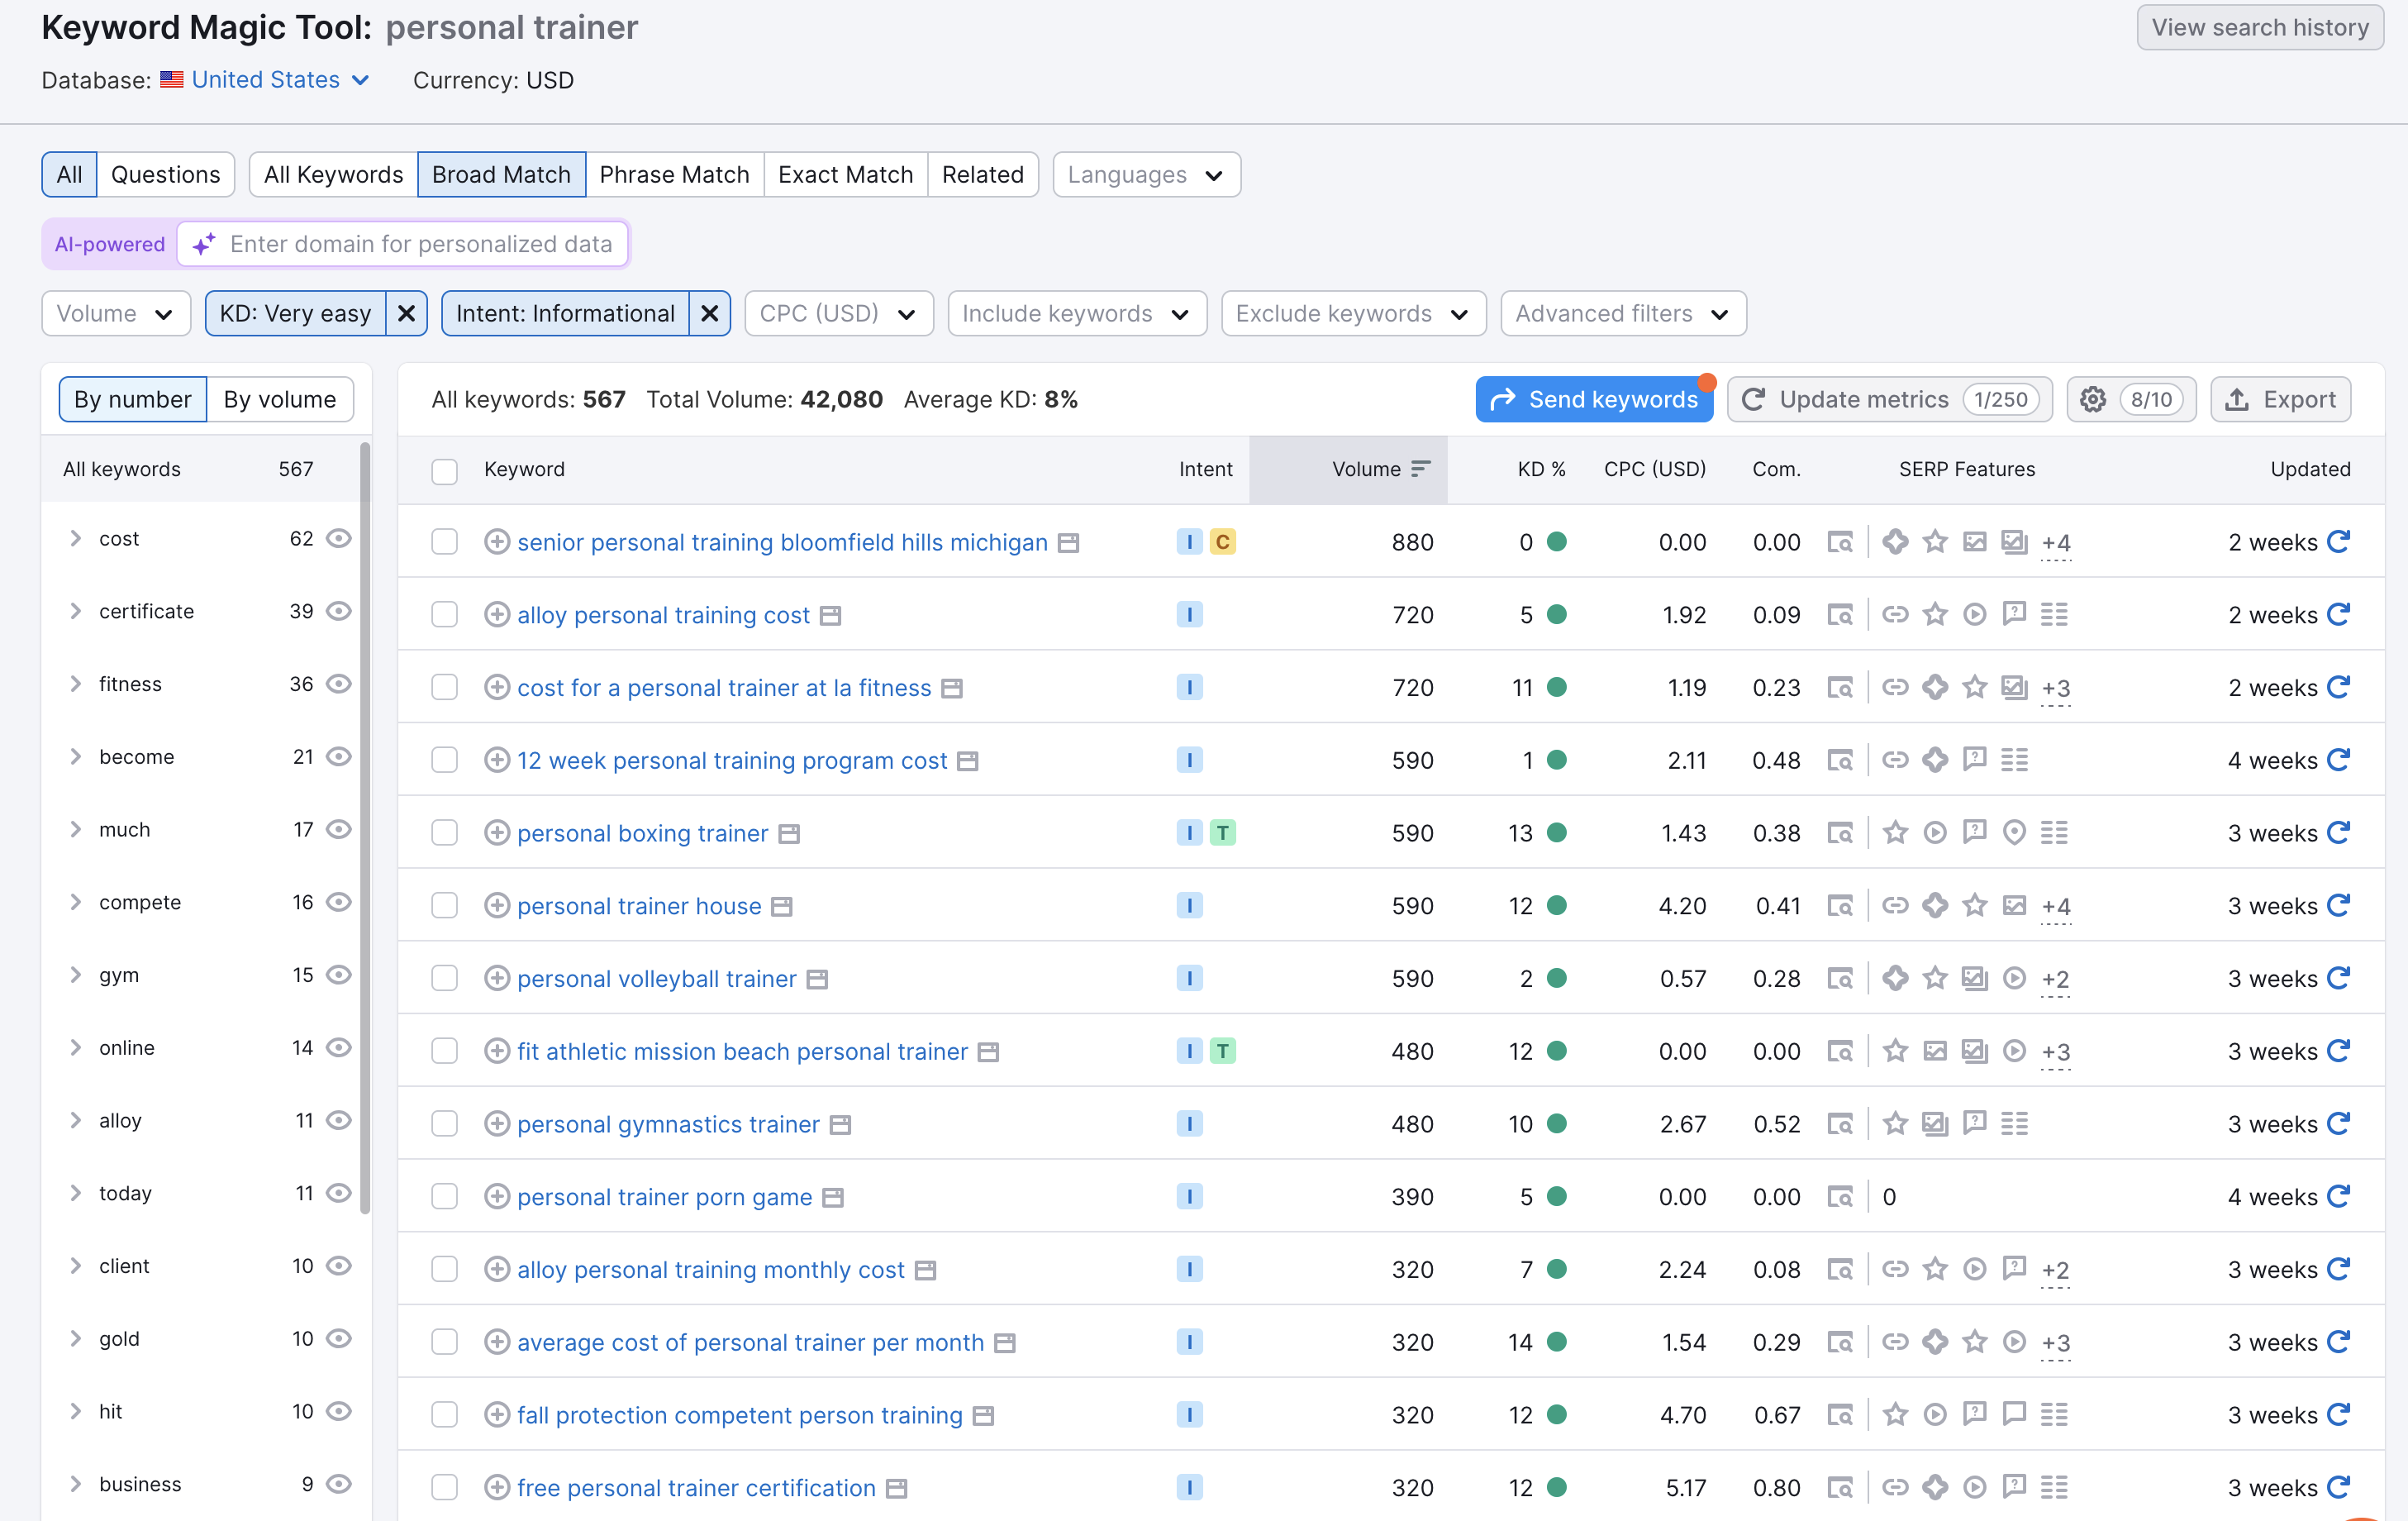Viewport: 2408px width, 1521px height.
Task: Click the United States flag icon
Action: tap(172, 80)
